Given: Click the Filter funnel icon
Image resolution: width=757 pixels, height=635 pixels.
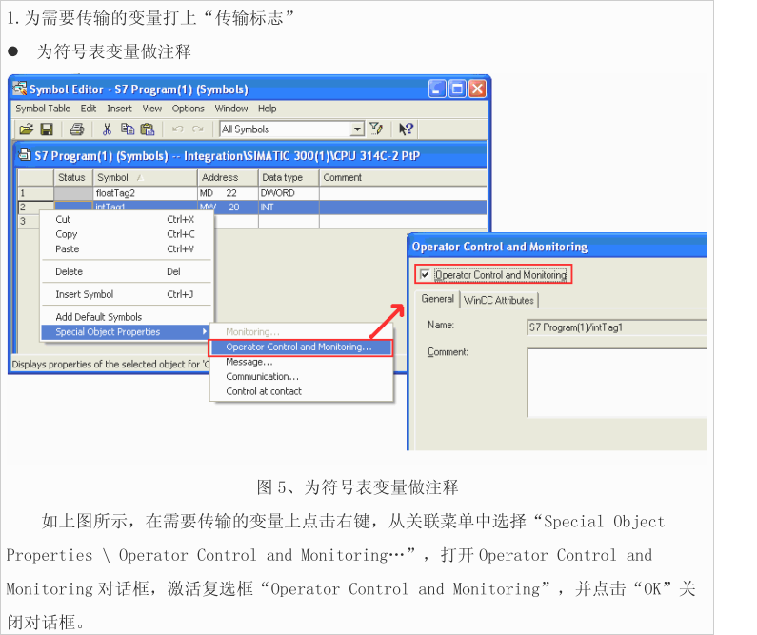Looking at the screenshot, I should tap(376, 129).
